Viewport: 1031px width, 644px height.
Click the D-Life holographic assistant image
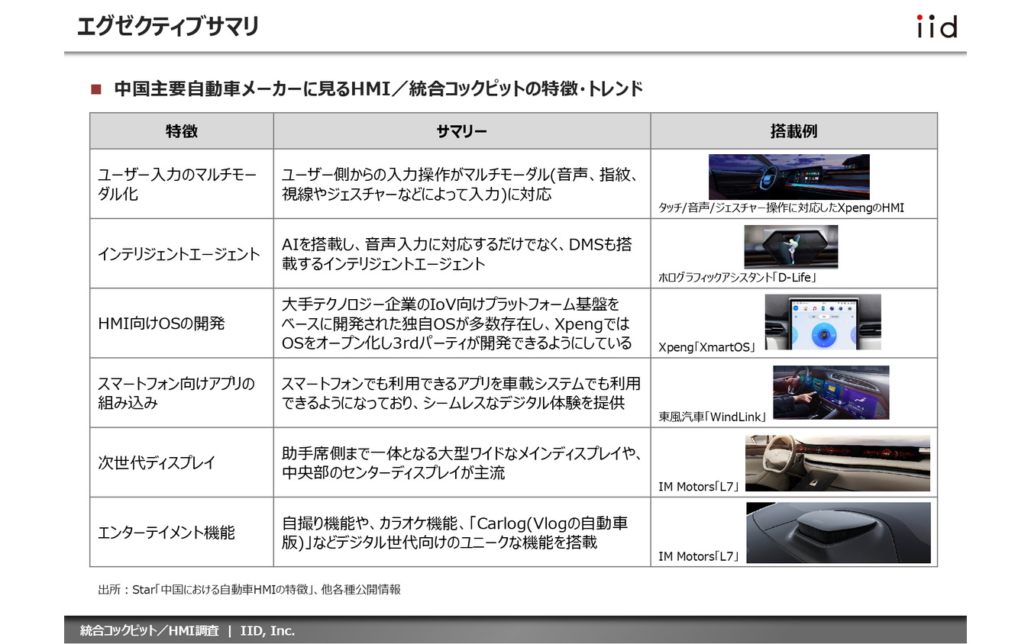(x=791, y=247)
